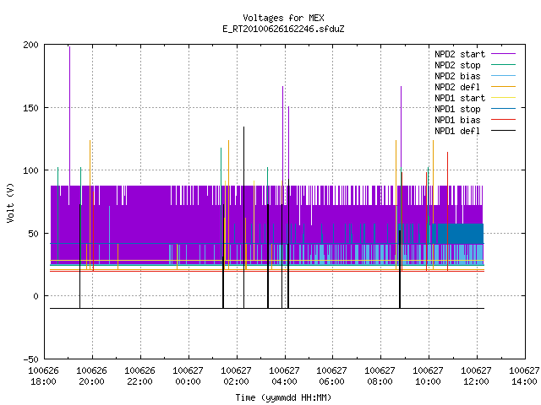Click the black NPD1 defl spike near 135 V
Screen dimensions: 541x405
[x=244, y=217]
